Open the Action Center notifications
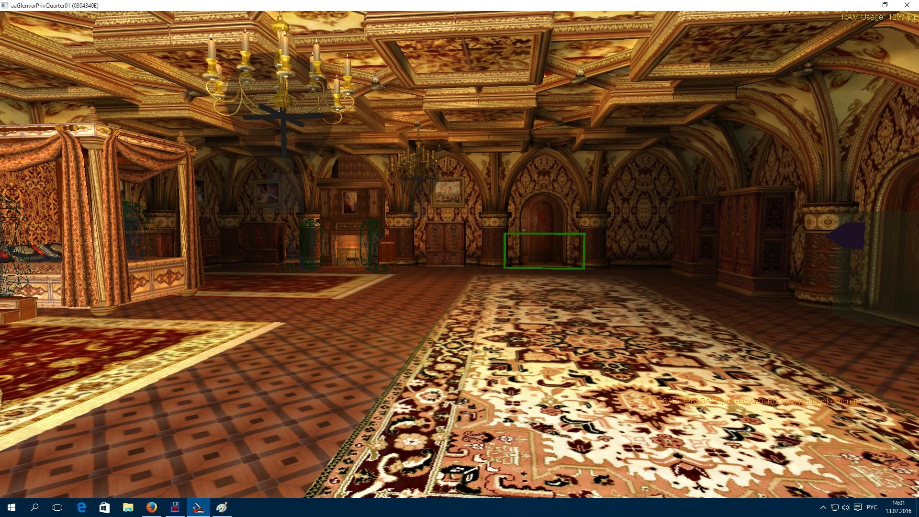 pos(858,507)
